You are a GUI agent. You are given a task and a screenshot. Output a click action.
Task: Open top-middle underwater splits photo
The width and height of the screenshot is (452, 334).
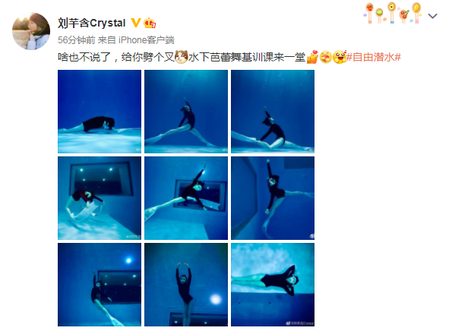click(186, 112)
